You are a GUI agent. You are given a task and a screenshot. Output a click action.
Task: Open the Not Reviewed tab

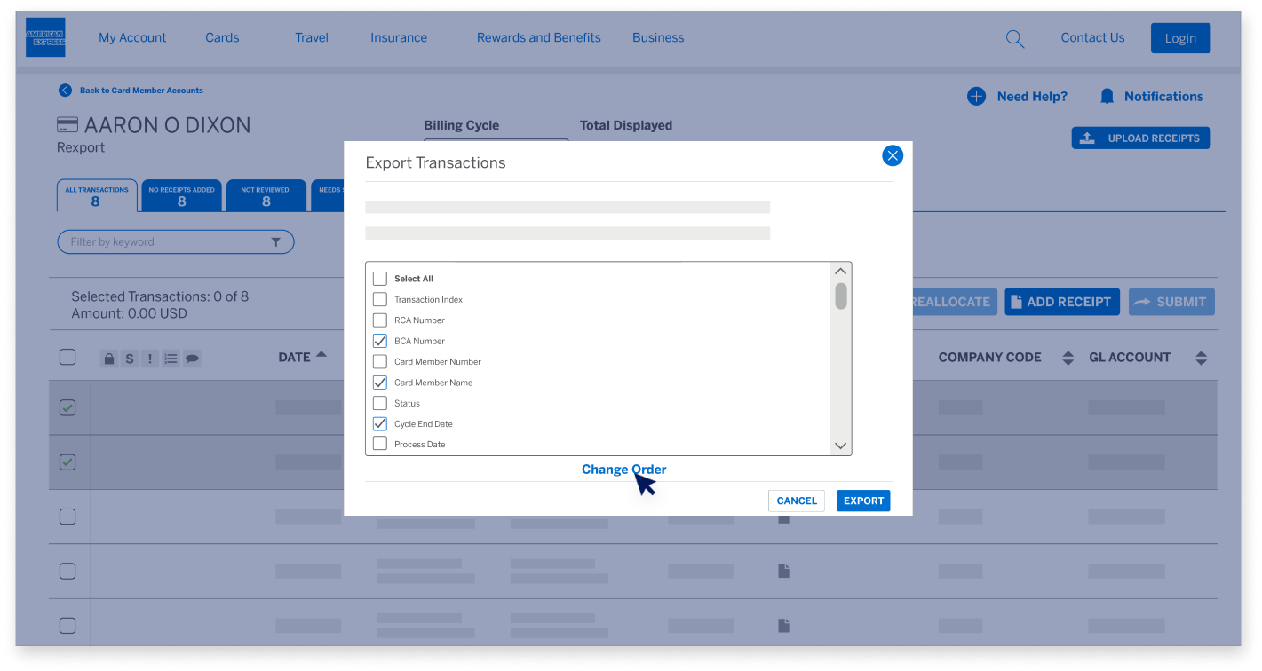point(266,194)
